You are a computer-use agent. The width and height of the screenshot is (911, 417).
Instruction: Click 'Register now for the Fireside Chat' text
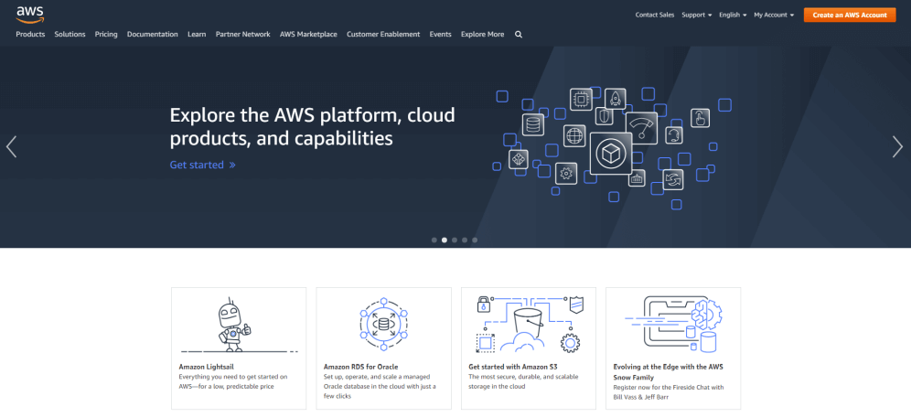pyautogui.click(x=669, y=391)
